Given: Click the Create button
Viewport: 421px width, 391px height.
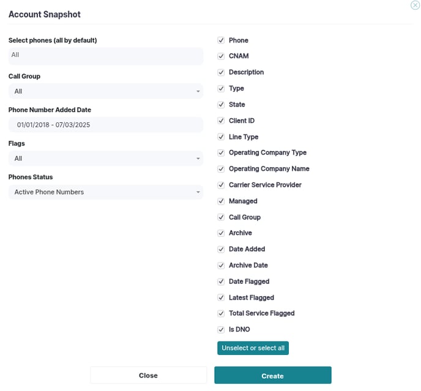Looking at the screenshot, I should tap(273, 376).
